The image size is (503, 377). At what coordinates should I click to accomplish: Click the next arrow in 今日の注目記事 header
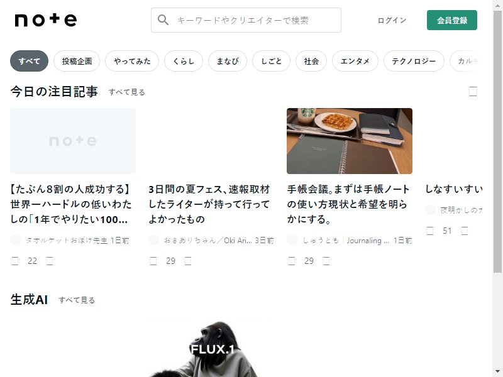pyautogui.click(x=473, y=91)
